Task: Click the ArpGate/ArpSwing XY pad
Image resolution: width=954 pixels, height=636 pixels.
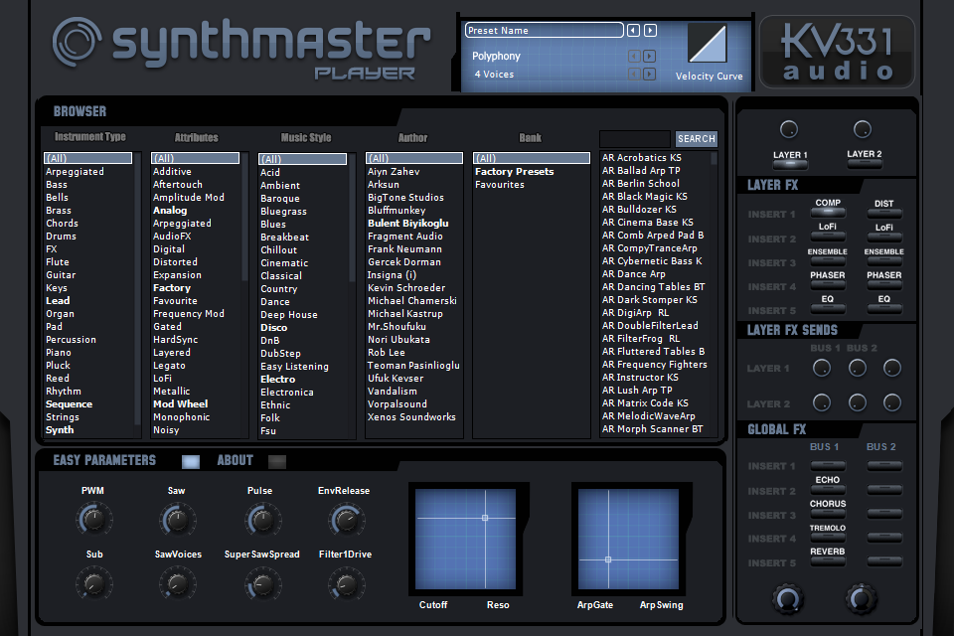Action: pyautogui.click(x=628, y=540)
